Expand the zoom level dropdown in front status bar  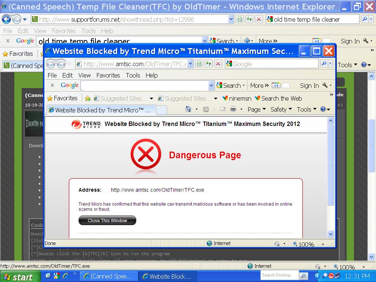coord(323,244)
